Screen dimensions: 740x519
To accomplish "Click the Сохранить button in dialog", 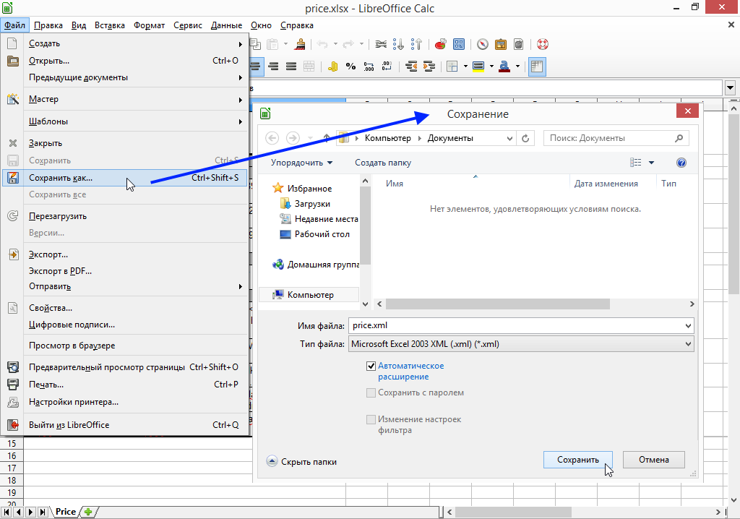I will 577,460.
